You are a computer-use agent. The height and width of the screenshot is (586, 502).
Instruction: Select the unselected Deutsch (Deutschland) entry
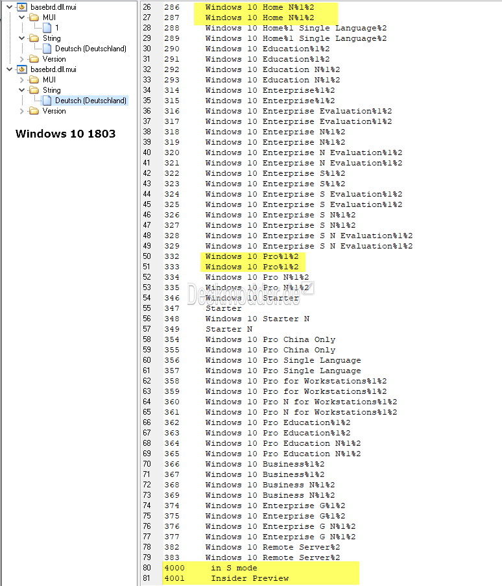pos(91,49)
